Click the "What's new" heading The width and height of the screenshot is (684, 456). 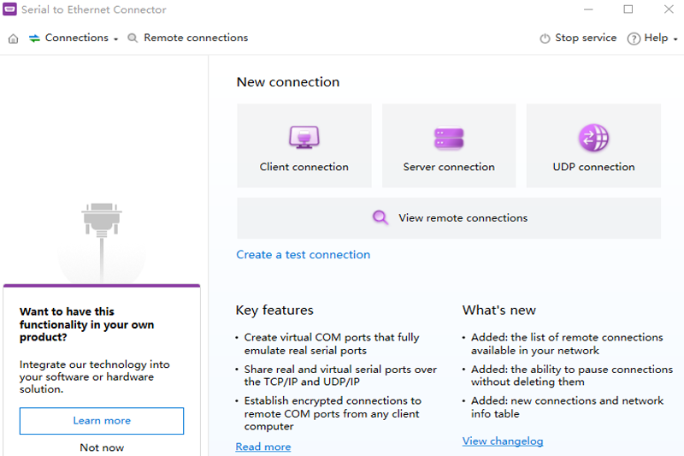tap(499, 310)
